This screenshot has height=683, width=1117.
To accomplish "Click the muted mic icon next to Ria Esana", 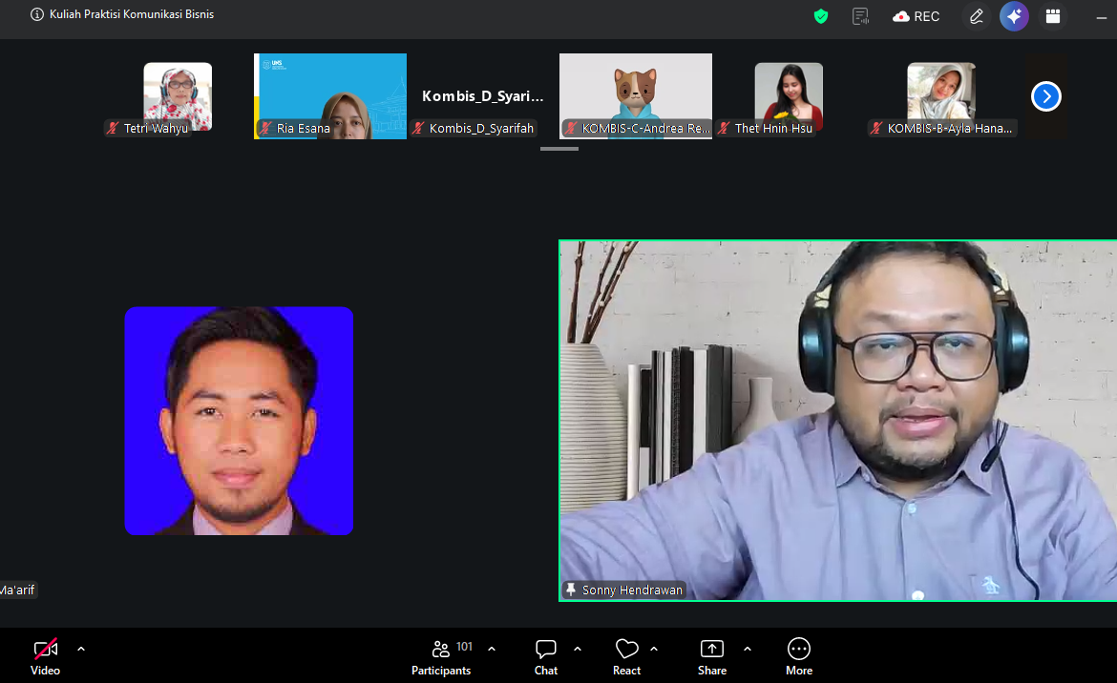I will click(265, 128).
